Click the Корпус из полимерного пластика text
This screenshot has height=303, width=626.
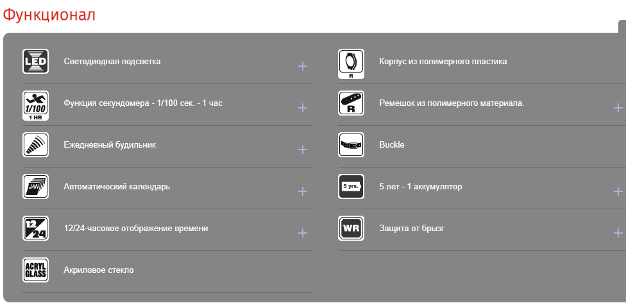click(443, 62)
